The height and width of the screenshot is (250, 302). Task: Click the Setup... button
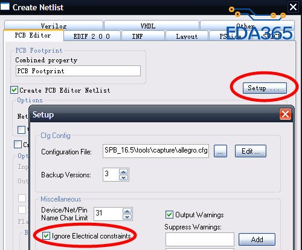click(265, 88)
